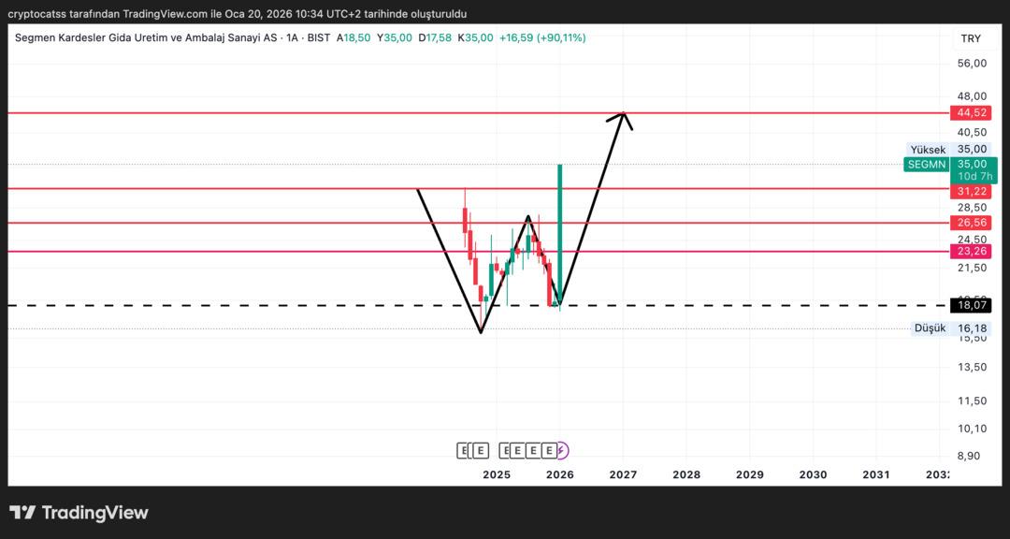
Task: Click the 2025 label on time axis
Action: tap(496, 474)
